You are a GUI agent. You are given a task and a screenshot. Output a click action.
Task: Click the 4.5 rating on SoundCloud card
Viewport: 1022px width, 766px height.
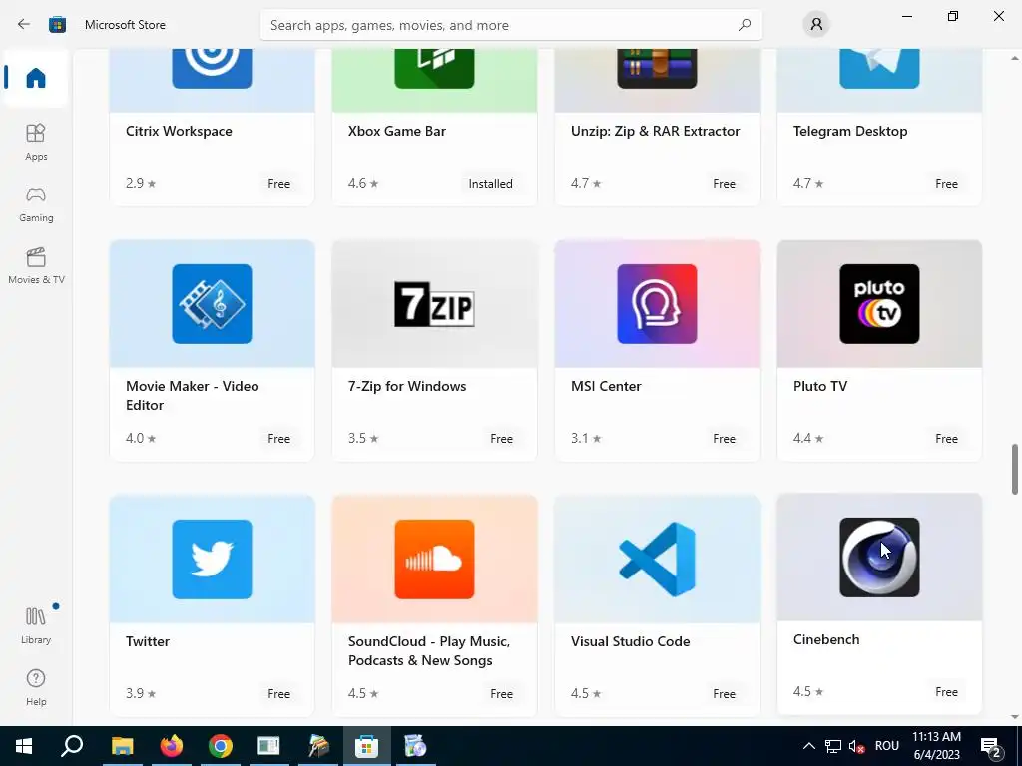point(363,693)
